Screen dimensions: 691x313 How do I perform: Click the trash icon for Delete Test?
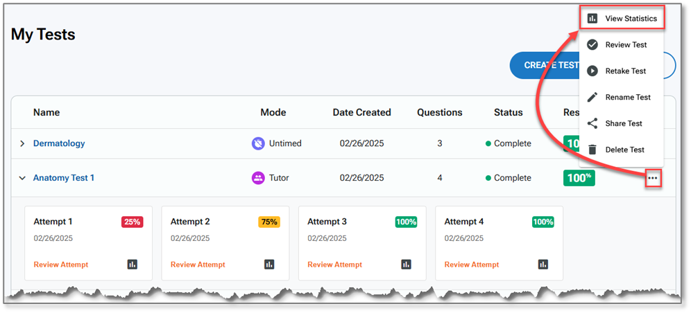[x=592, y=150]
